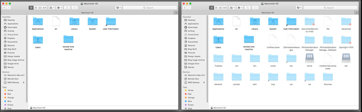Select etc alias folder in right window
The height and width of the screenshot is (112, 362).
coord(291,58)
